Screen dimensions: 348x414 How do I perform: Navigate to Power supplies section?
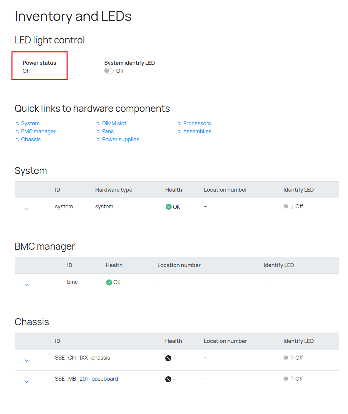(x=121, y=139)
